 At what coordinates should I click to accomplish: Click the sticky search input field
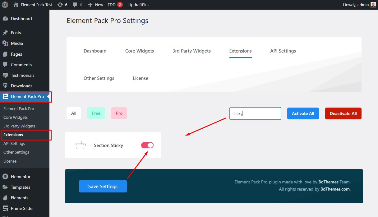pos(255,113)
